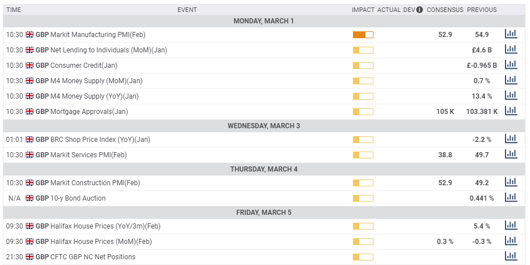
Task: Click the DEV info icon in header
Action: tap(420, 10)
